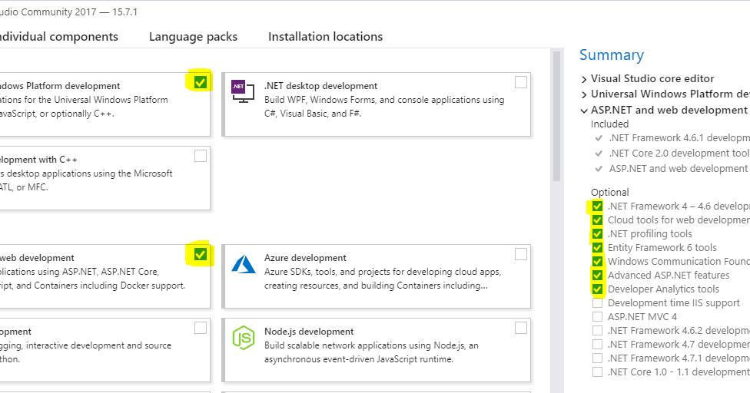Enable Desktop development with C++ checkbox
Image resolution: width=750 pixels, height=393 pixels.
(x=201, y=156)
